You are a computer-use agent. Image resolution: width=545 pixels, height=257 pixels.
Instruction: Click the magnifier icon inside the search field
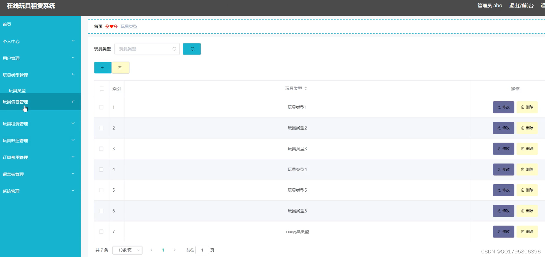pos(174,49)
